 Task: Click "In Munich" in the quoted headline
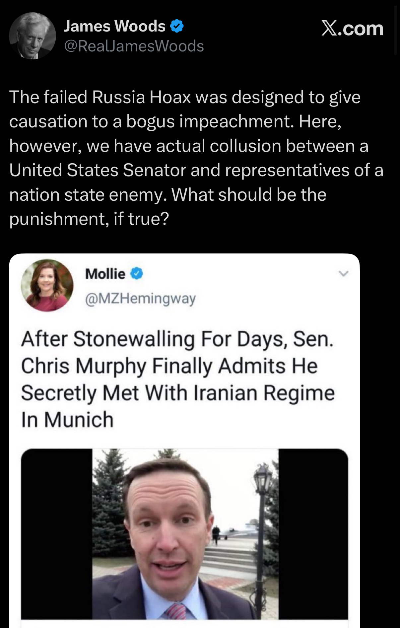tap(67, 420)
